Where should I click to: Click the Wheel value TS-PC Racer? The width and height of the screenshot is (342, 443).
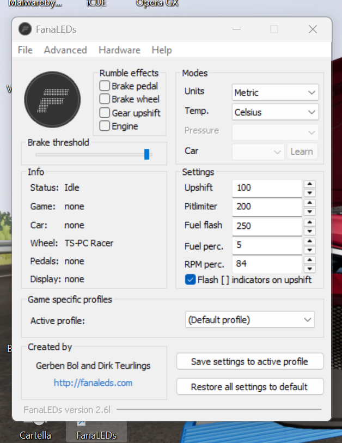coord(89,243)
